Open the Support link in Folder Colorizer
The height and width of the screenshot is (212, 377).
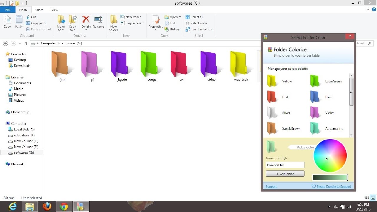tap(271, 187)
